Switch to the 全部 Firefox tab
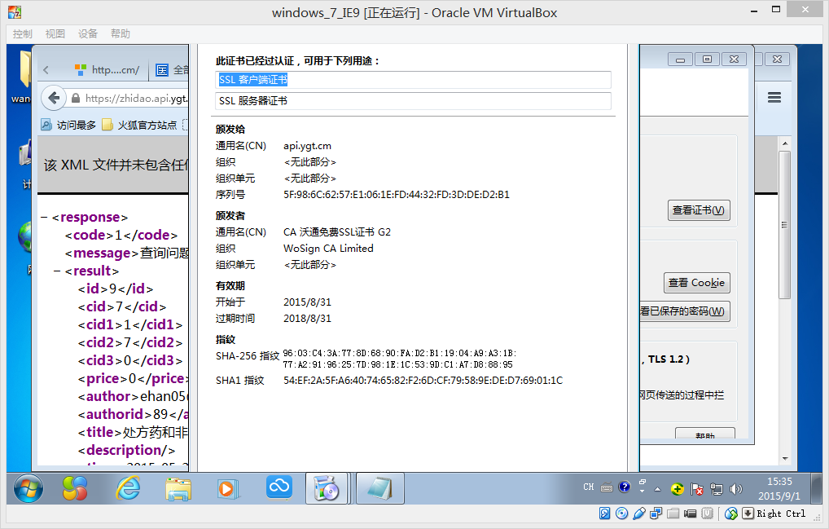The height and width of the screenshot is (529, 829). pyautogui.click(x=171, y=69)
